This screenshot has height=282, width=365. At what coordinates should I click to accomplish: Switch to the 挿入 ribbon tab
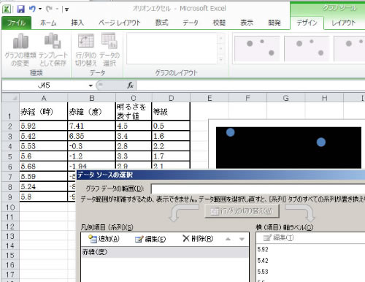(x=77, y=23)
